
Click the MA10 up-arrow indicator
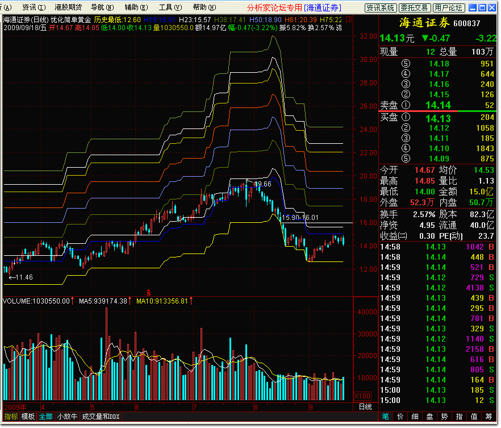(x=191, y=301)
